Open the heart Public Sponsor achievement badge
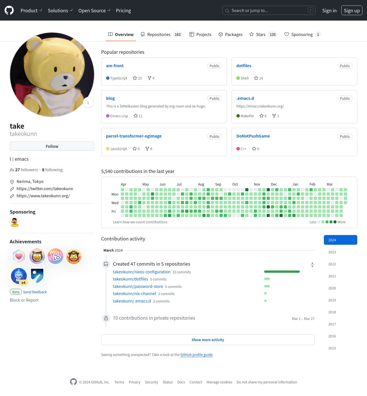The width and height of the screenshot is (367, 396). [19, 256]
